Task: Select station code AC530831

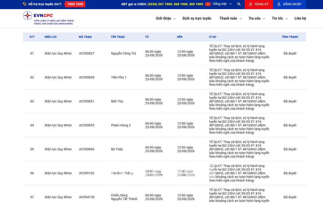Action: point(86,101)
